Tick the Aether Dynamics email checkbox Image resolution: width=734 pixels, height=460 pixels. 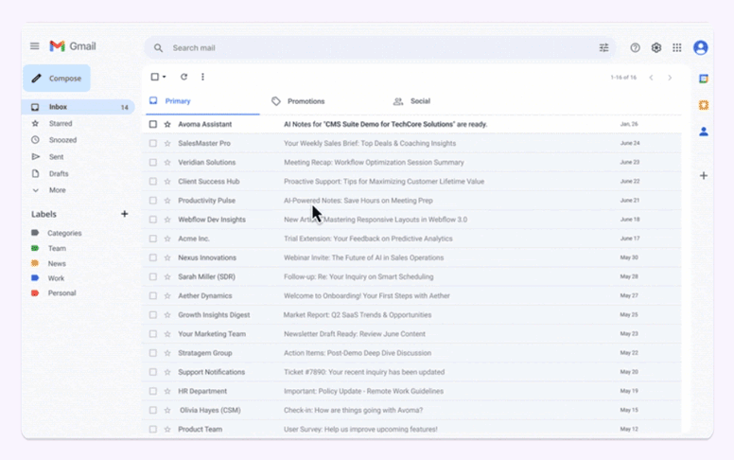click(153, 295)
